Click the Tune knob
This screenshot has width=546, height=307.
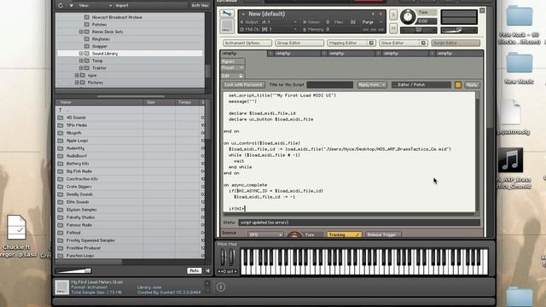[x=408, y=16]
